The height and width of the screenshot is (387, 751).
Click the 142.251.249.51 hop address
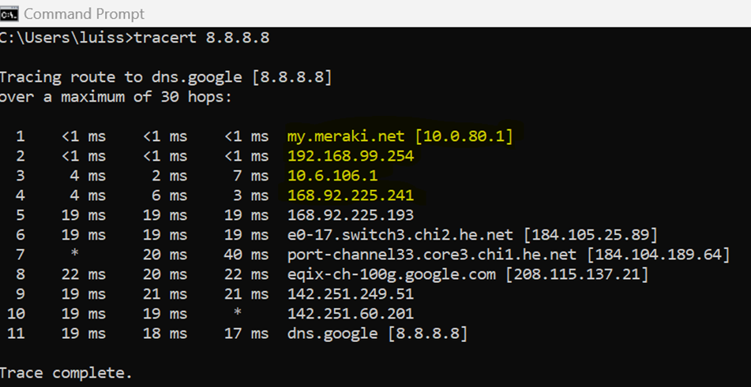click(x=351, y=294)
